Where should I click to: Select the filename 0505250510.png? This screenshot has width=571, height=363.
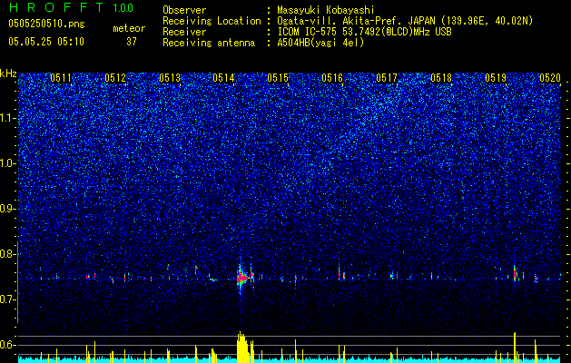46,24
